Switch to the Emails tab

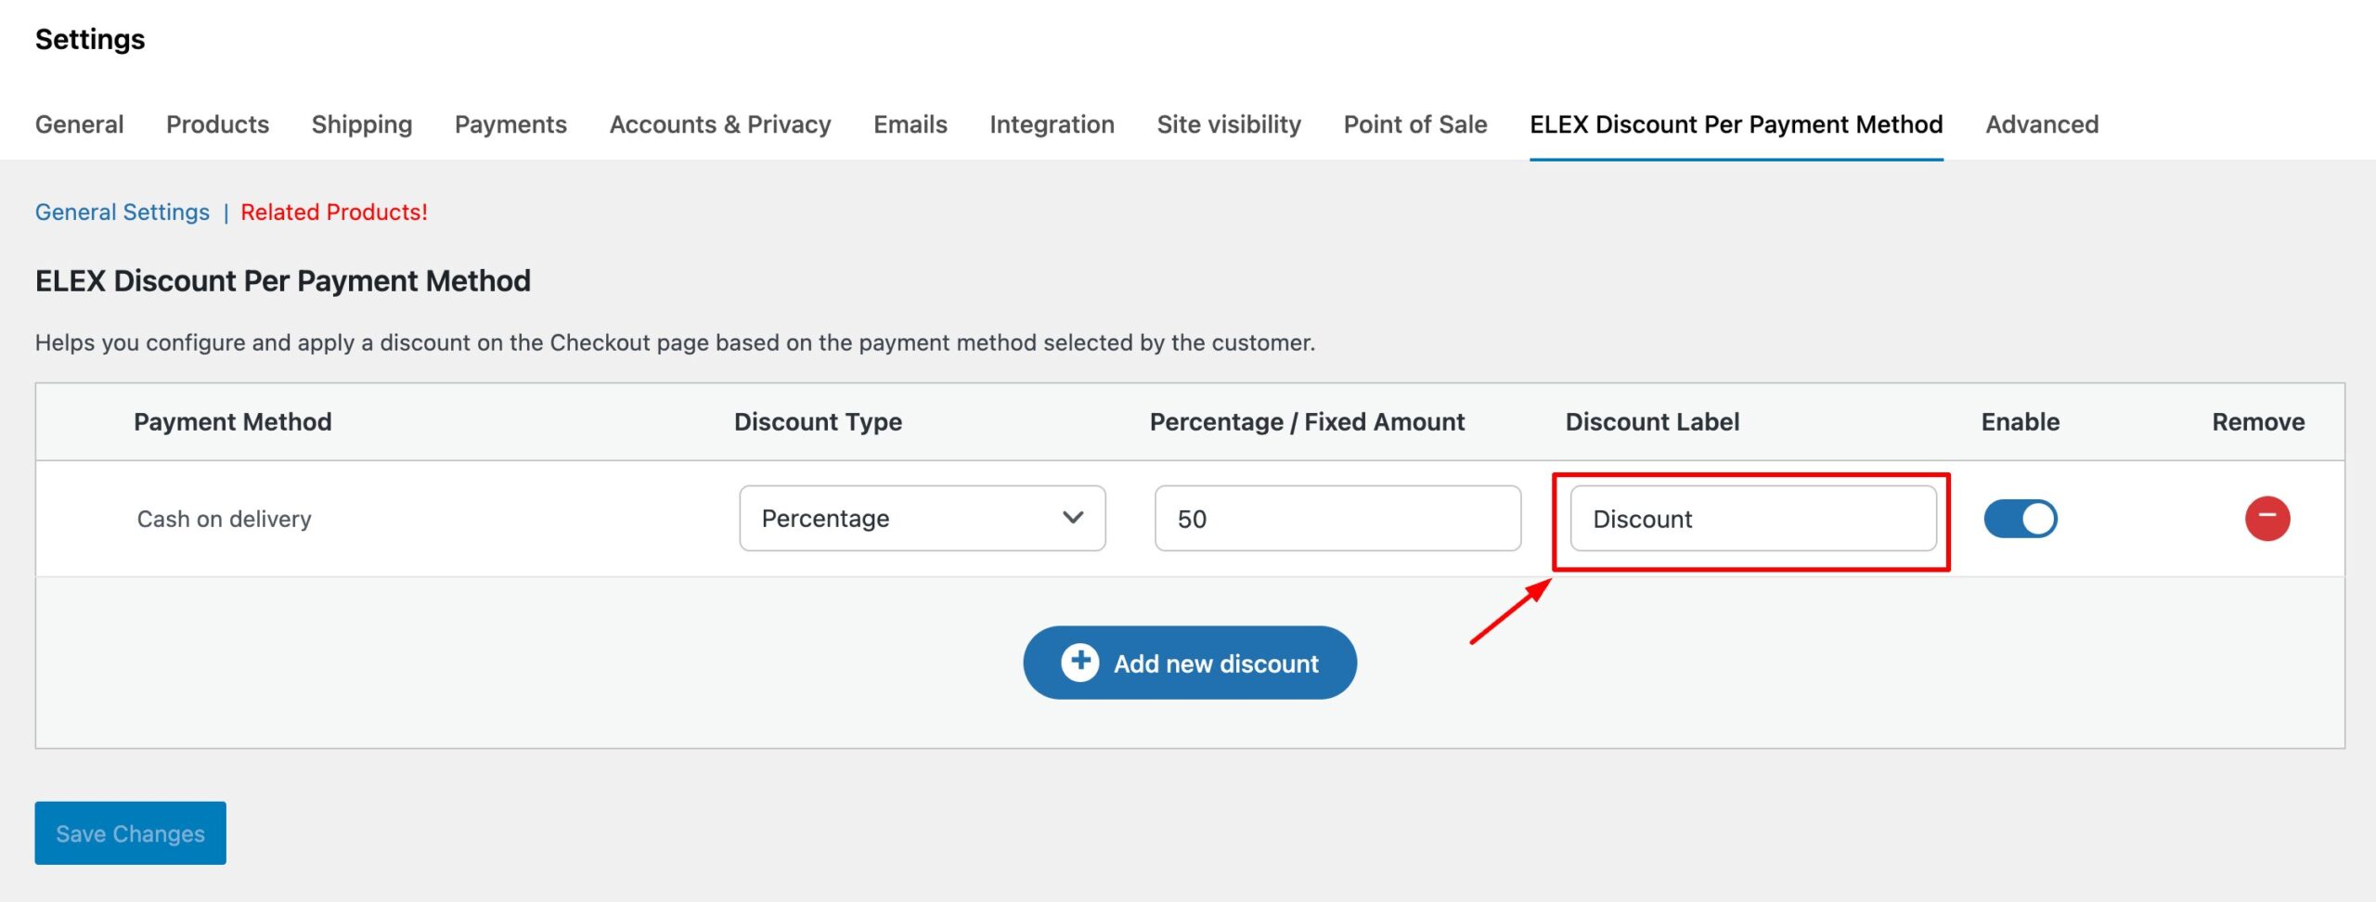(x=910, y=124)
